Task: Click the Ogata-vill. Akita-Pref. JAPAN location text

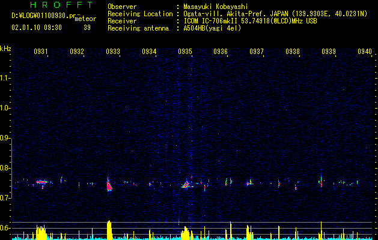Action: pos(275,14)
